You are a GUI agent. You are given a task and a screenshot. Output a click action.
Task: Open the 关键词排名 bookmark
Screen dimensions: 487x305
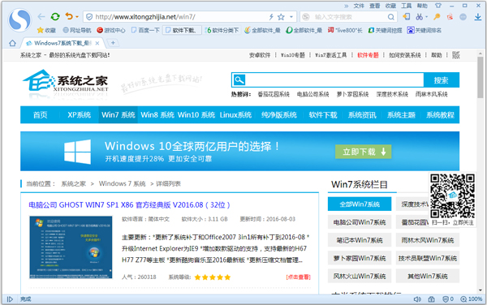point(425,30)
